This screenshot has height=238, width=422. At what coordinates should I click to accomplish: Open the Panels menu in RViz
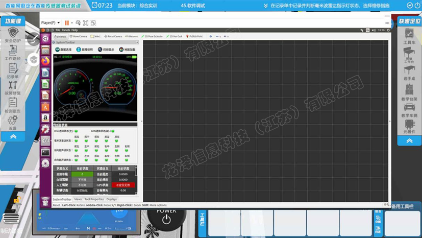point(66,30)
